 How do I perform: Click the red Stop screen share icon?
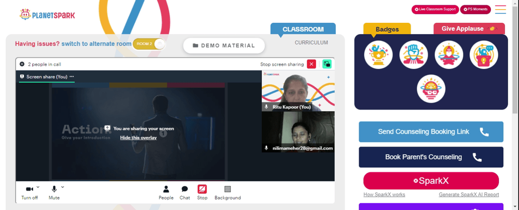[x=202, y=189]
